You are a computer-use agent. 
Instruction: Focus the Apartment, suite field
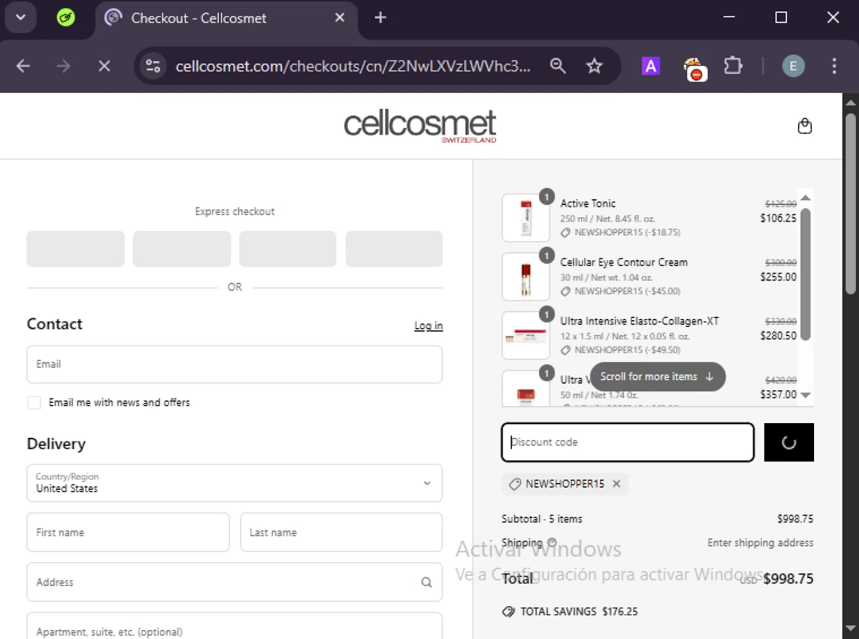(234, 626)
